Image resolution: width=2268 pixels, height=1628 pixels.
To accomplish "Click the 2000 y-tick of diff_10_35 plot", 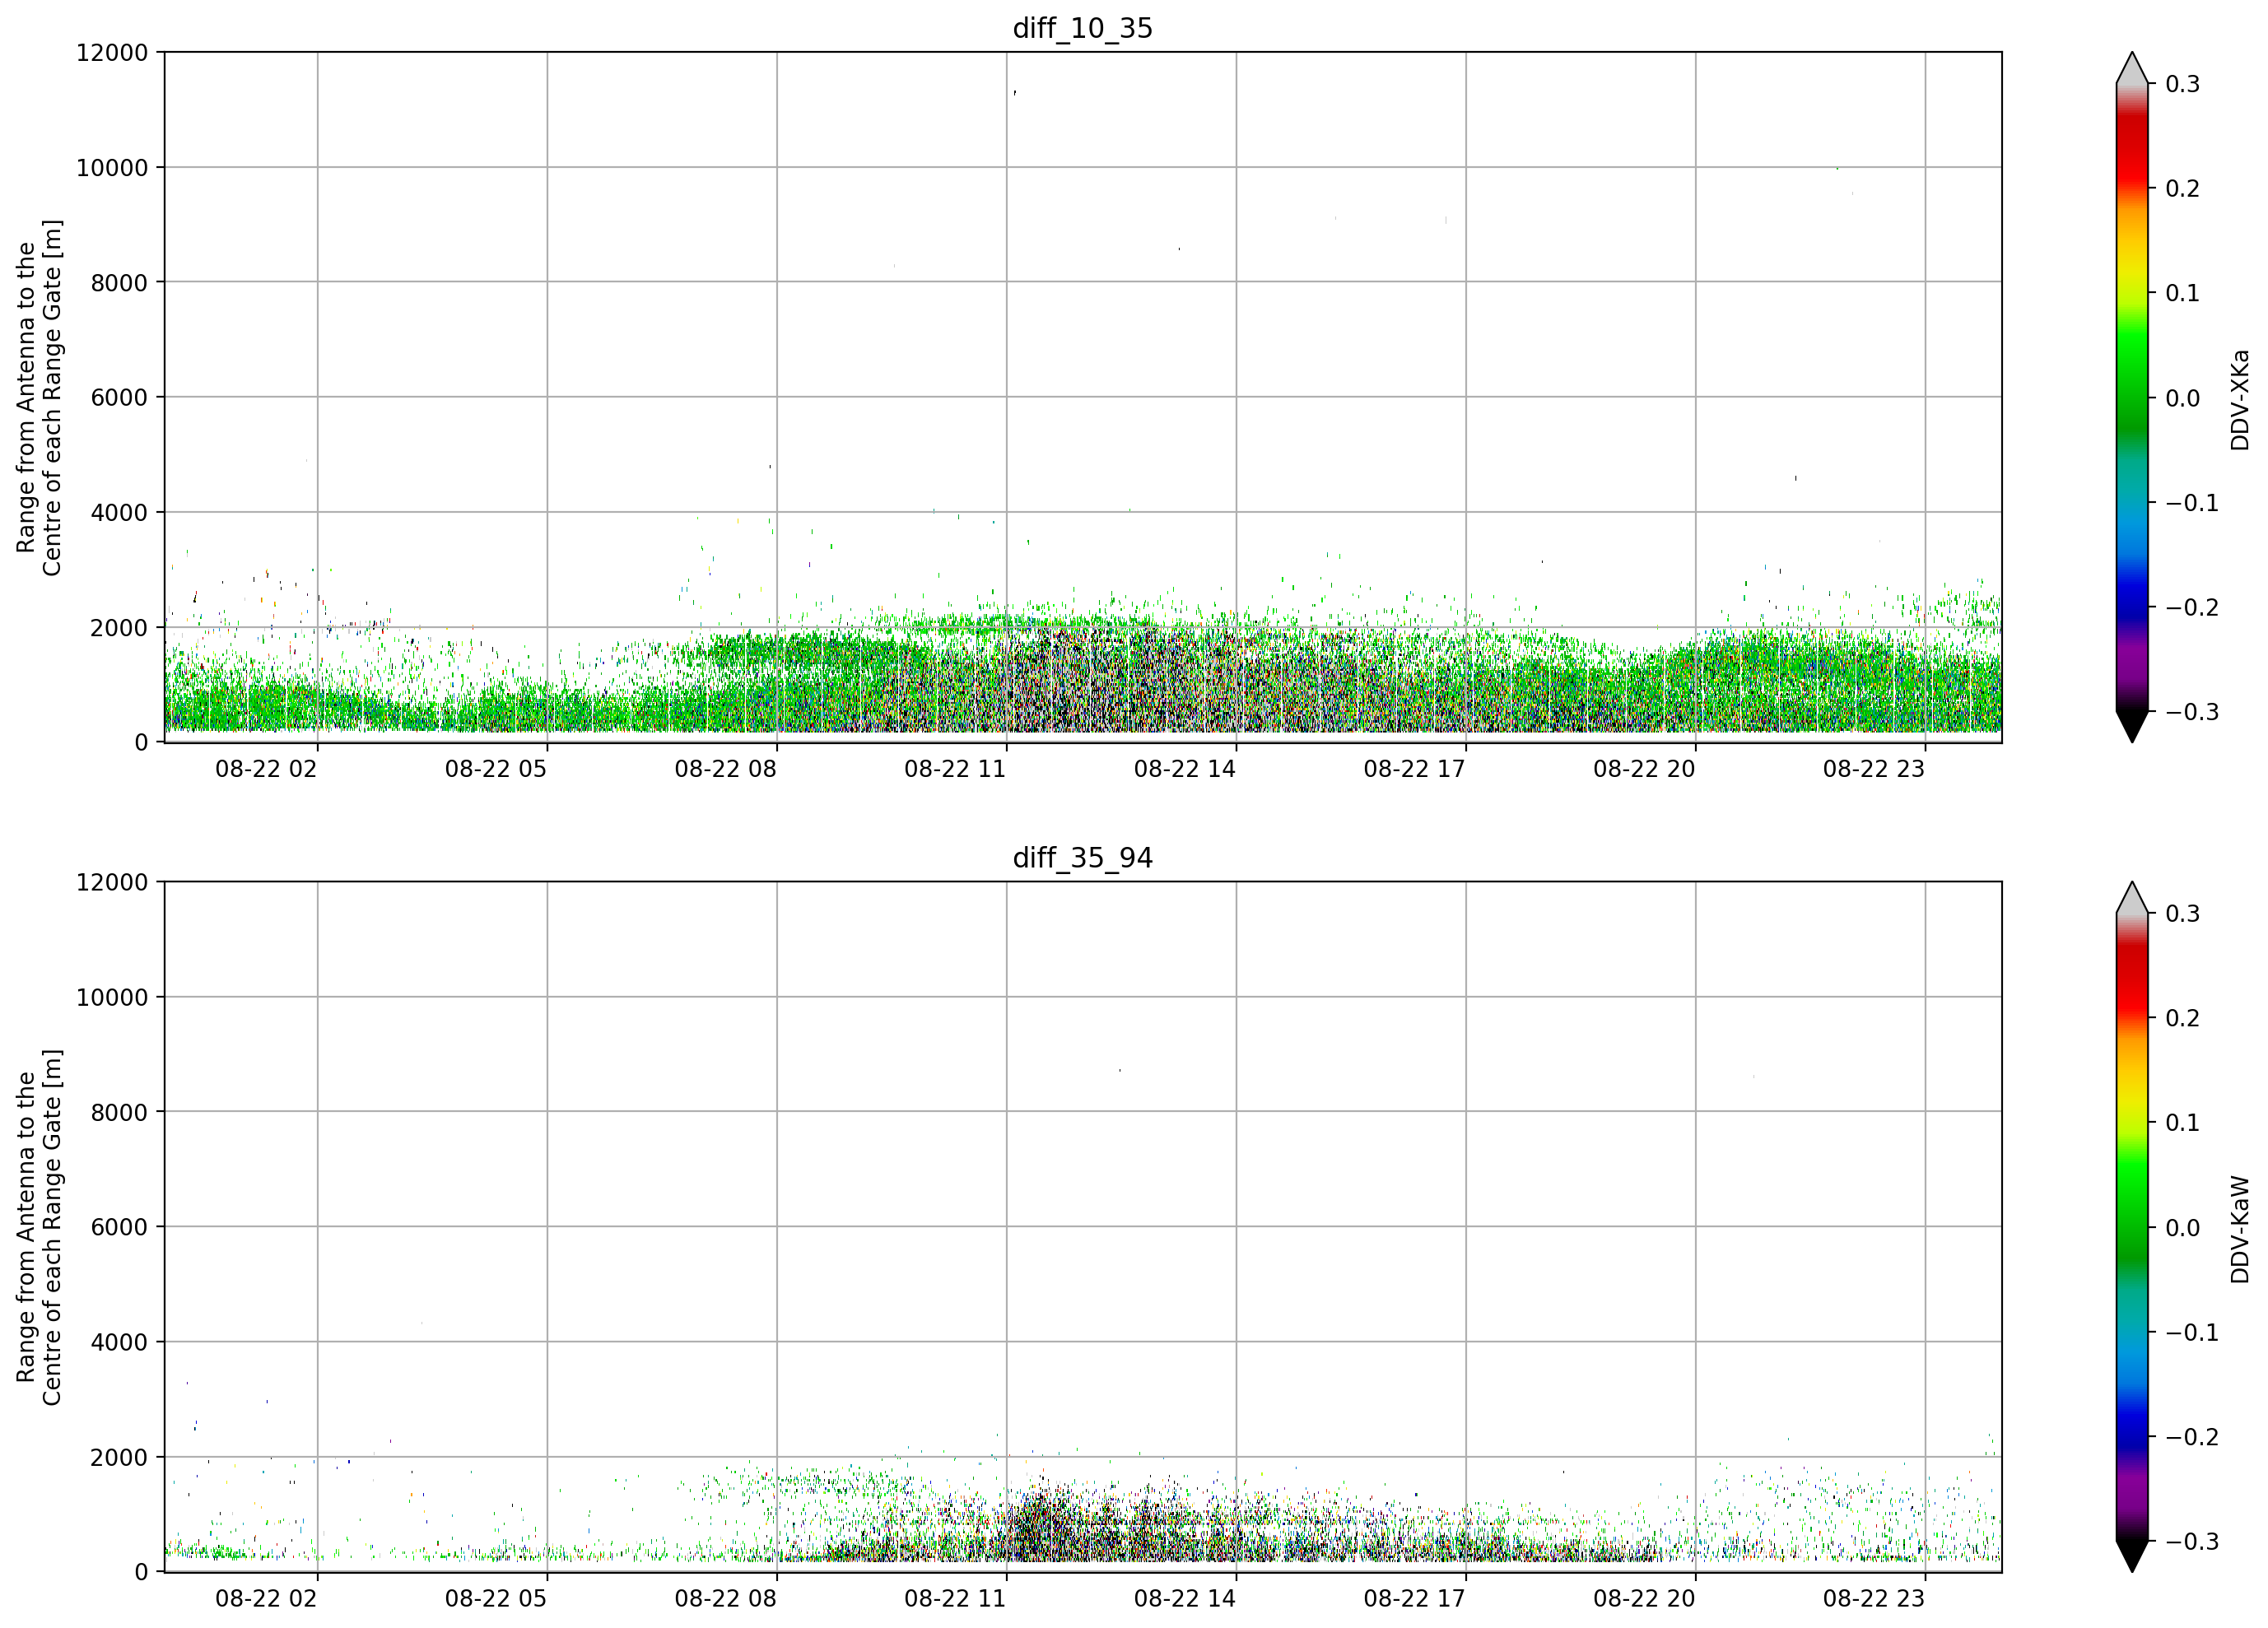I will 119,628.
